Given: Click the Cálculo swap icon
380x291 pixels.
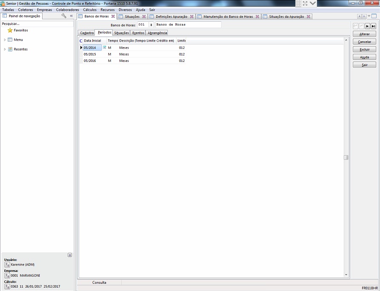Looking at the screenshot, I should 7,286.
